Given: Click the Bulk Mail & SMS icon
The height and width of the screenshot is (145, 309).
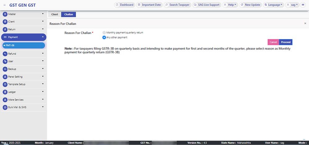Looking at the screenshot, I should coord(5,107).
